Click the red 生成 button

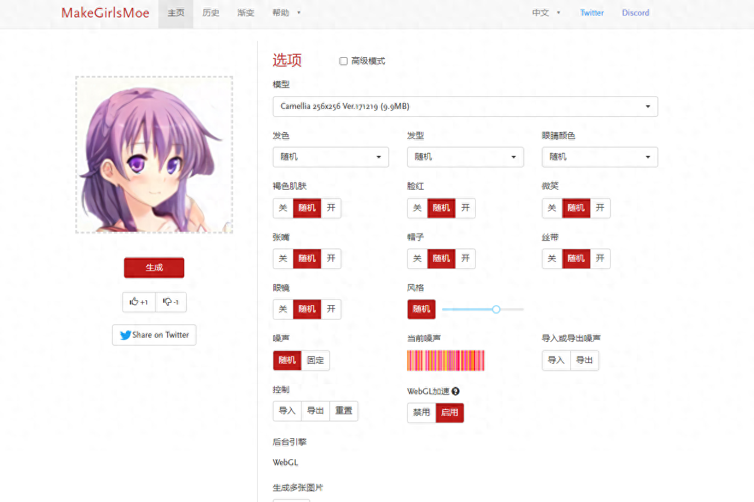coord(154,268)
